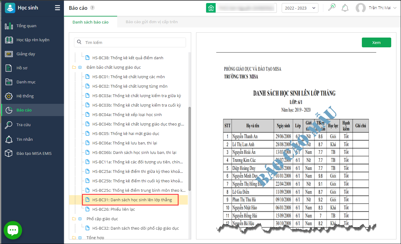Select the HS-BC11a report
This screenshot has height=244, width=401.
(138, 162)
